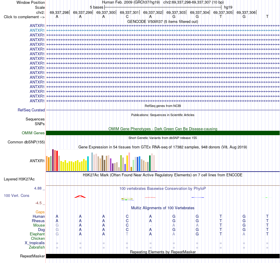This screenshot has height=263, width=280.
Task: Click the Elephant row's T base
Action: [x=127, y=234]
